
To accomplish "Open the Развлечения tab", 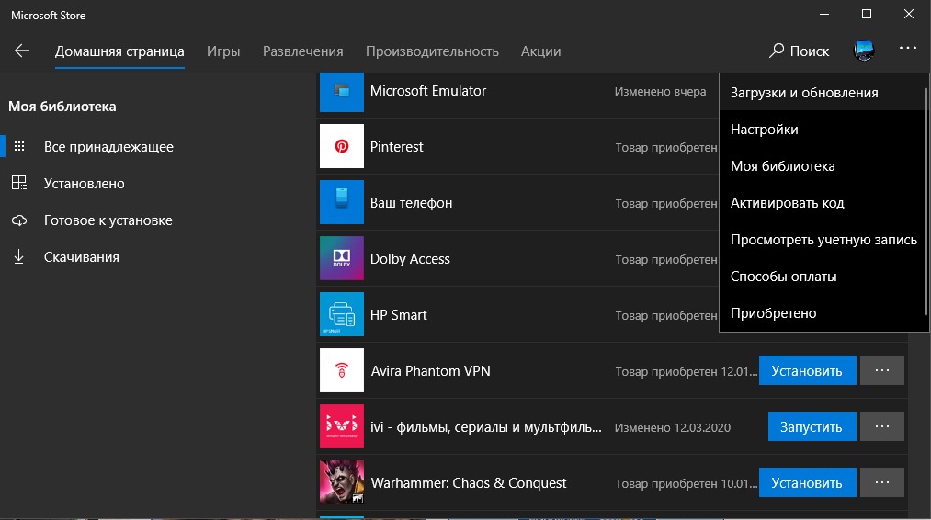I will (x=302, y=51).
